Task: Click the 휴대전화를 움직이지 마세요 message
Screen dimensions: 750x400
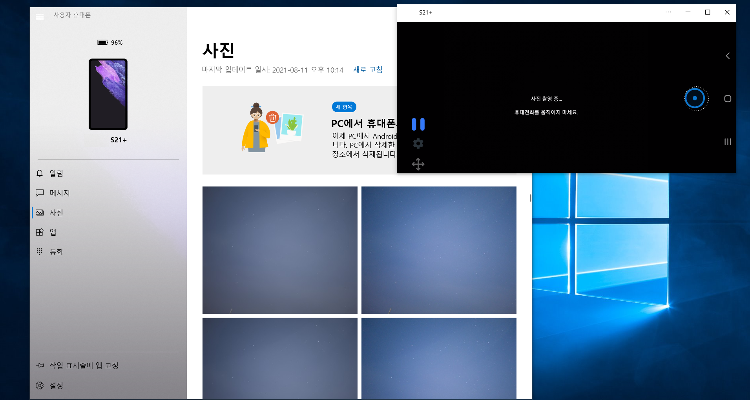Action: [x=546, y=112]
